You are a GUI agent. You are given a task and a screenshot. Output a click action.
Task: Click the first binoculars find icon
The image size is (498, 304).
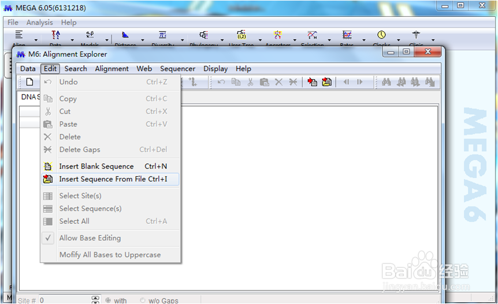pos(386,82)
